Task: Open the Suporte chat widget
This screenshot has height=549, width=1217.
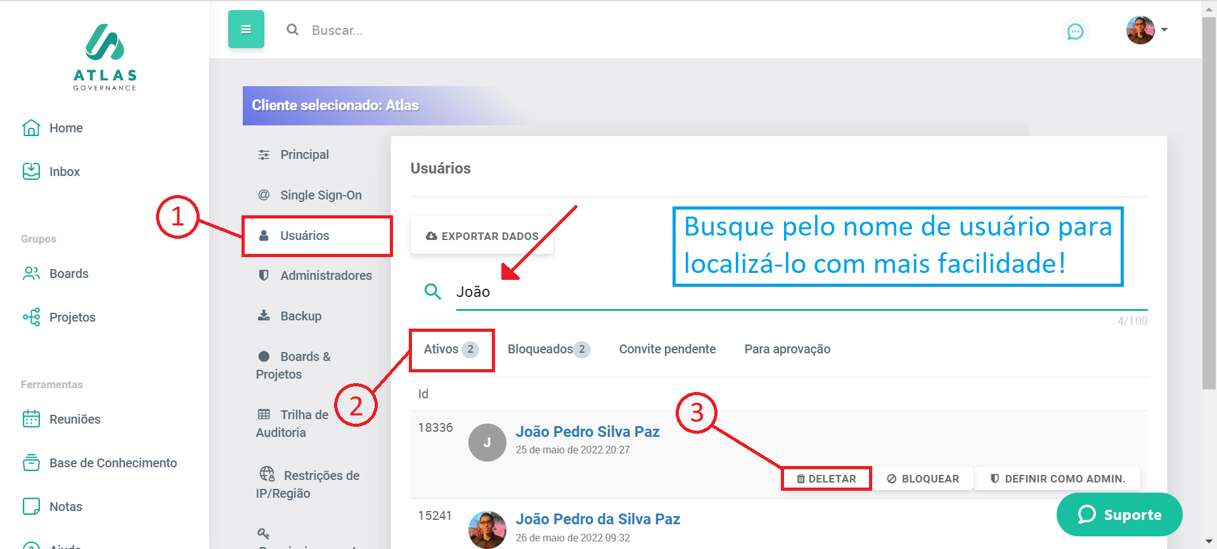Action: [1119, 515]
